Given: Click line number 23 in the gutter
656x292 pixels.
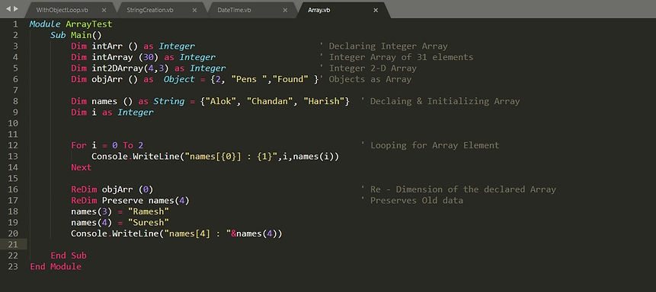Looking at the screenshot, I should (x=13, y=266).
